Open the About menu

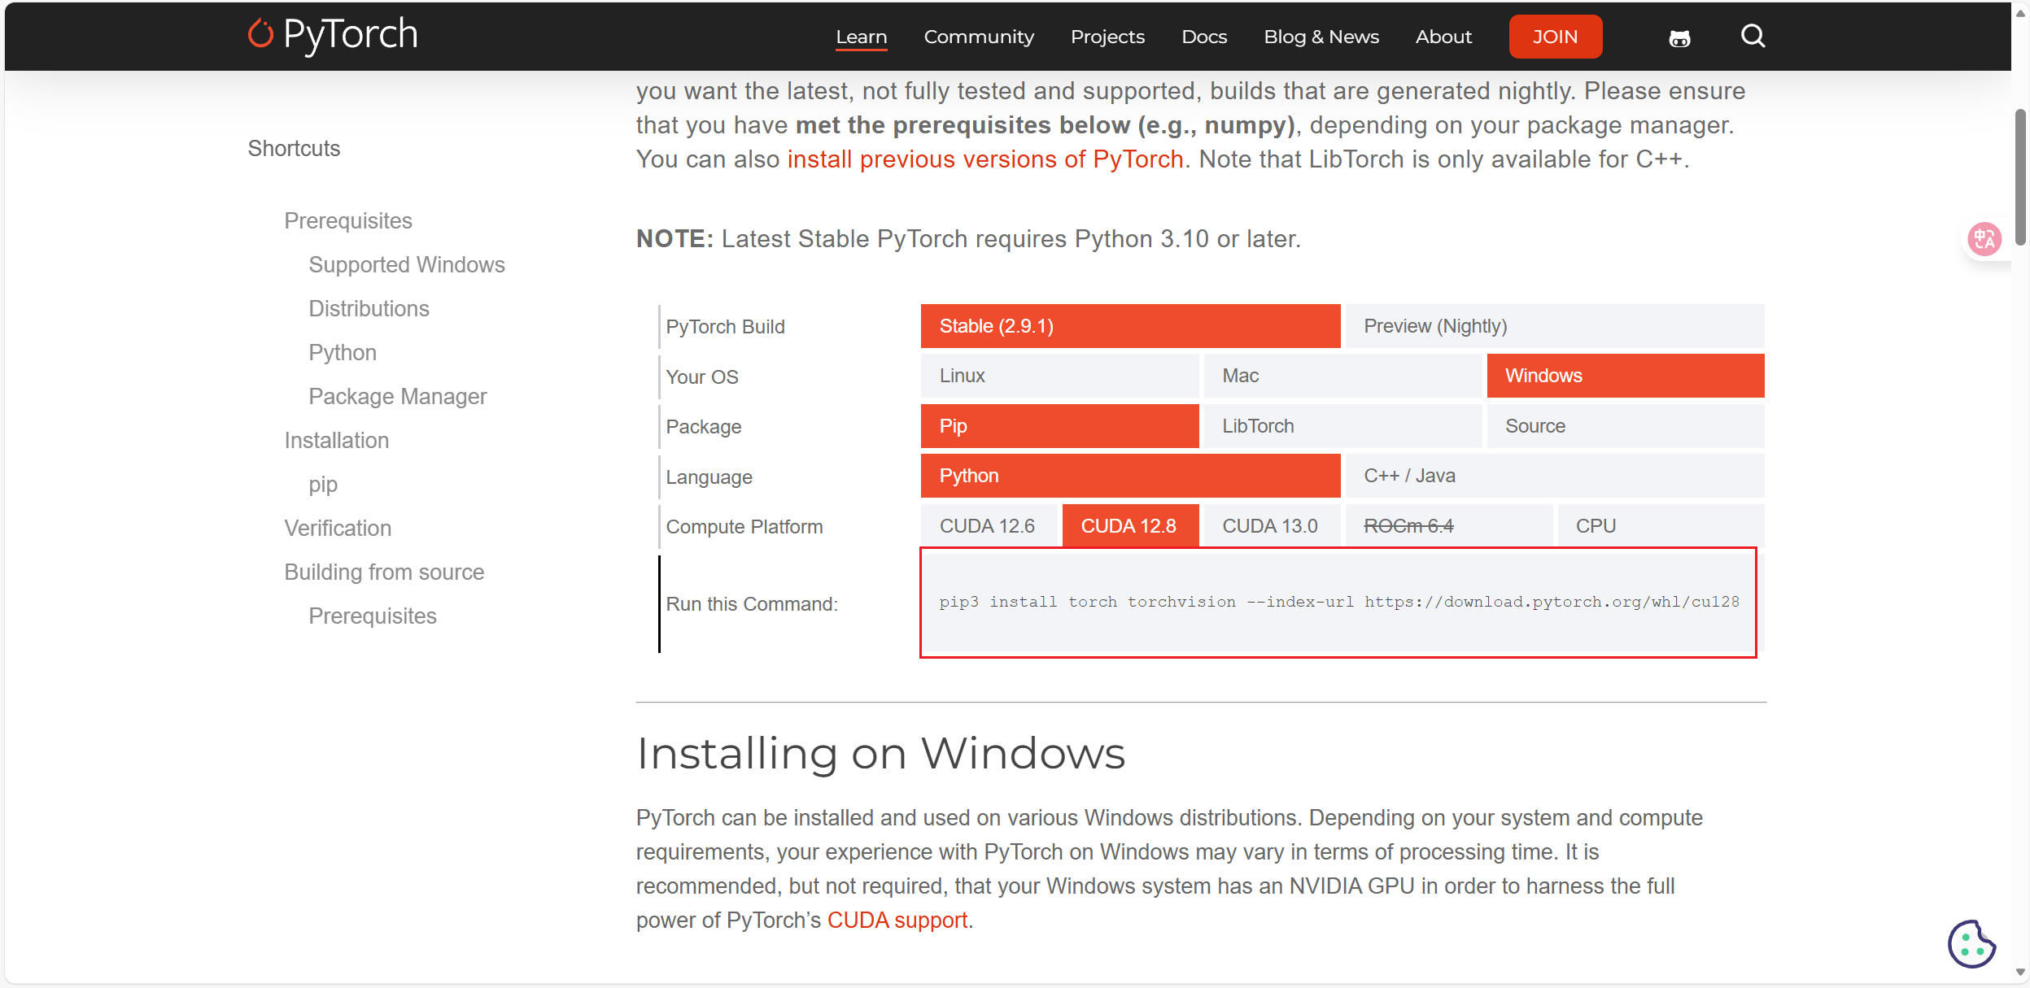(1443, 37)
